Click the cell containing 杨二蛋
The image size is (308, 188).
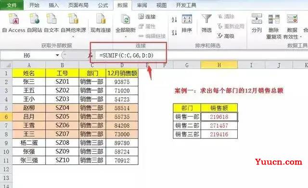pyautogui.click(x=29, y=143)
